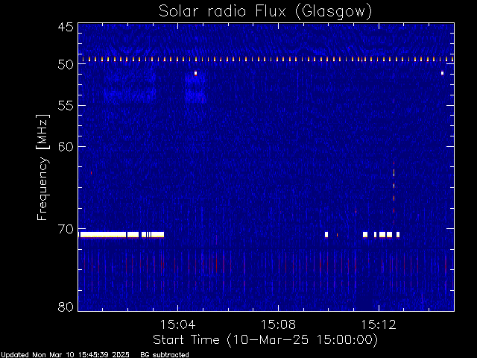Select the 70 frequency tick label

click(x=66, y=229)
